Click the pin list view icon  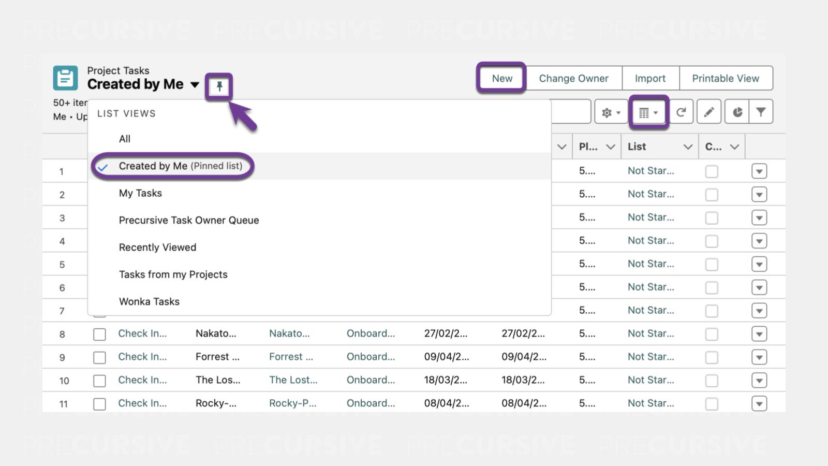219,86
